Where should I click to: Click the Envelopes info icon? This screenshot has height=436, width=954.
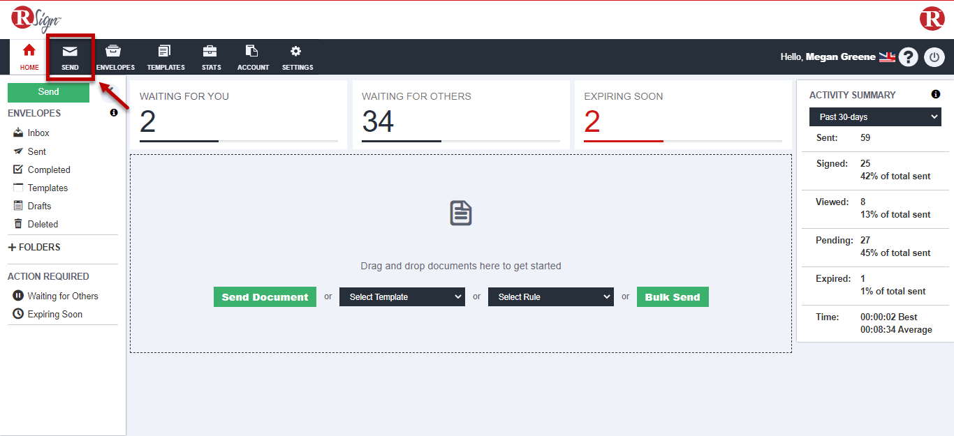[114, 113]
